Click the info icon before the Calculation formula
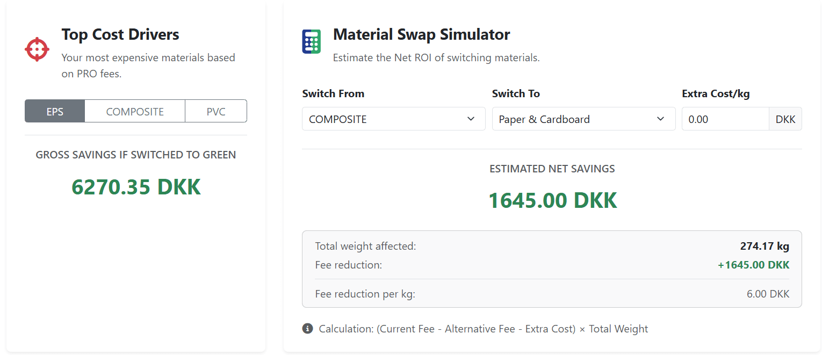822x355 pixels. pos(307,329)
